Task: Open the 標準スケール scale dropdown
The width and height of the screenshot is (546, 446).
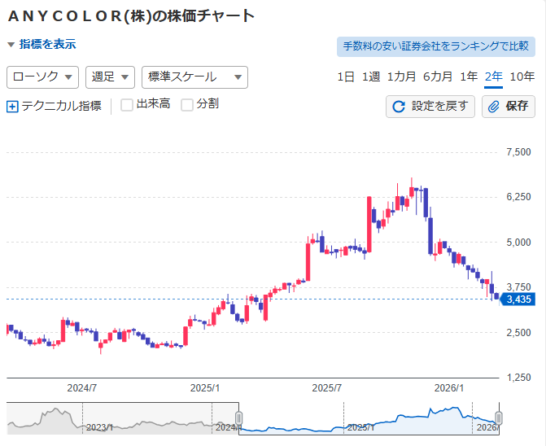Action: click(194, 77)
